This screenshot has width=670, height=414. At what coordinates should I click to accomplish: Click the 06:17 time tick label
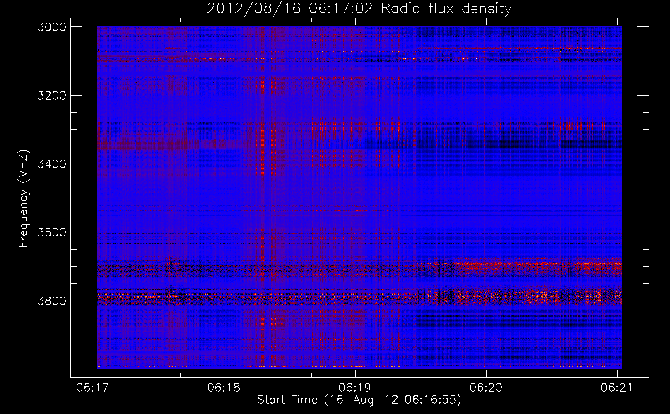click(93, 388)
